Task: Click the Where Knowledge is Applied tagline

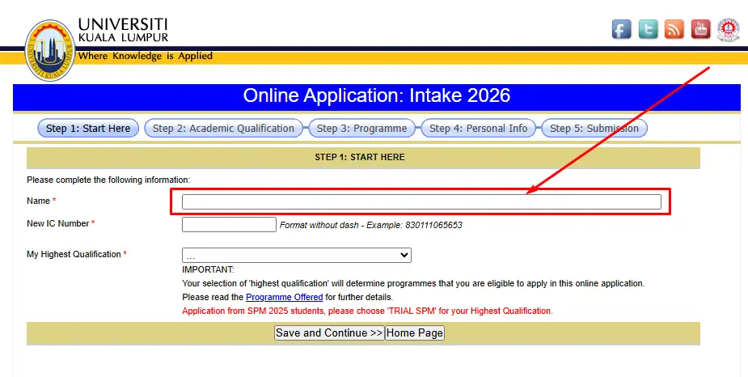Action: pos(146,57)
